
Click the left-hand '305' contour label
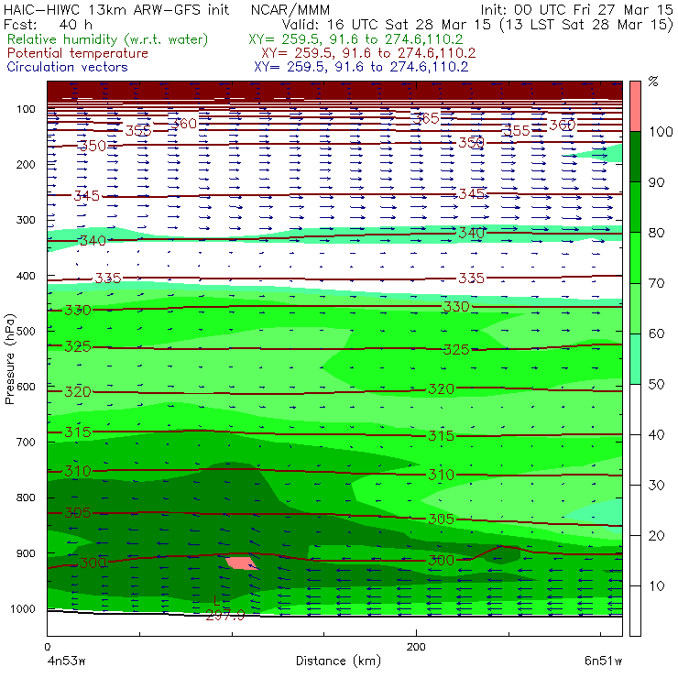coord(78,513)
